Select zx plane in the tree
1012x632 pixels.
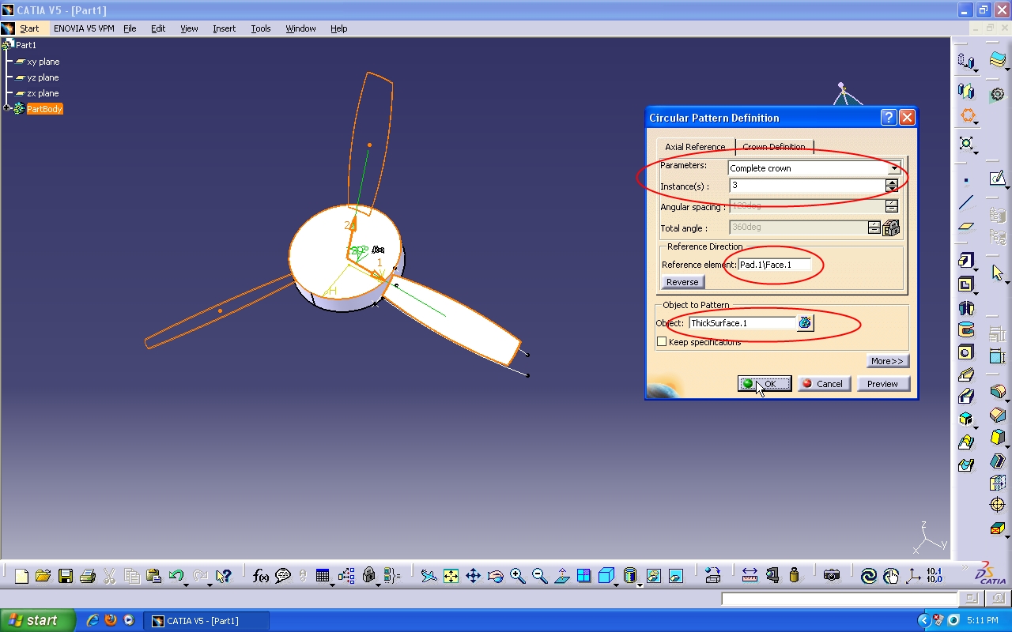pos(37,93)
